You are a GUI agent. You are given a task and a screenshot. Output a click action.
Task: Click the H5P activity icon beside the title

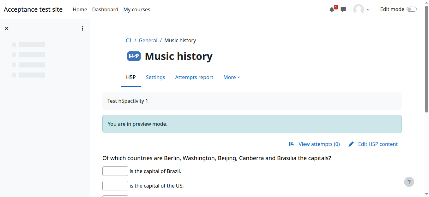(x=134, y=56)
